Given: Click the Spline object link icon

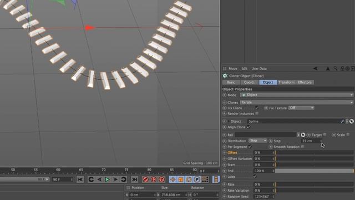Looking at the screenshot, I should click(x=342, y=122).
